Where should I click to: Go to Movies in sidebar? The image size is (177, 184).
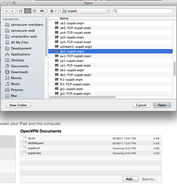point(13,78)
